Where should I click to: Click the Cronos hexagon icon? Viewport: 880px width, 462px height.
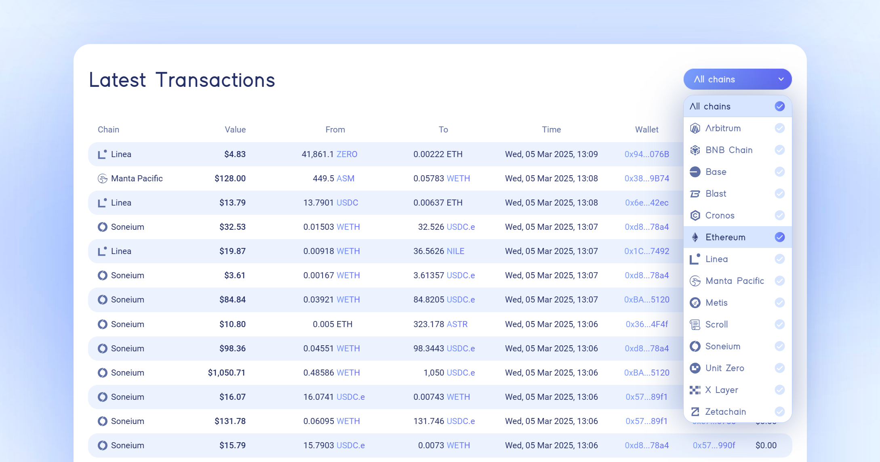[695, 216]
